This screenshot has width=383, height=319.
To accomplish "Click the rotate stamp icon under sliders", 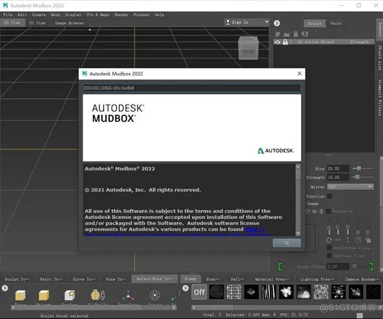I will point(329,240).
